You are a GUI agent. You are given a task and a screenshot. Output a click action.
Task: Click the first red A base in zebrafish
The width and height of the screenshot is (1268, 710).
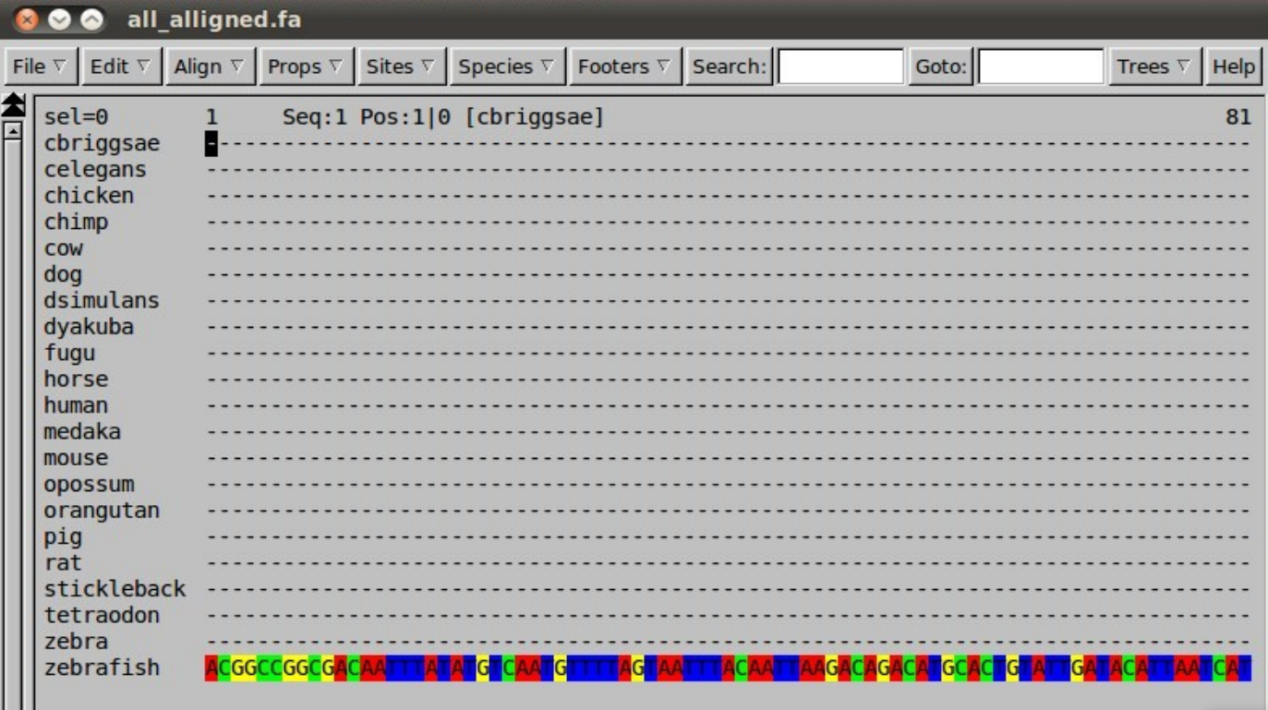(x=211, y=668)
